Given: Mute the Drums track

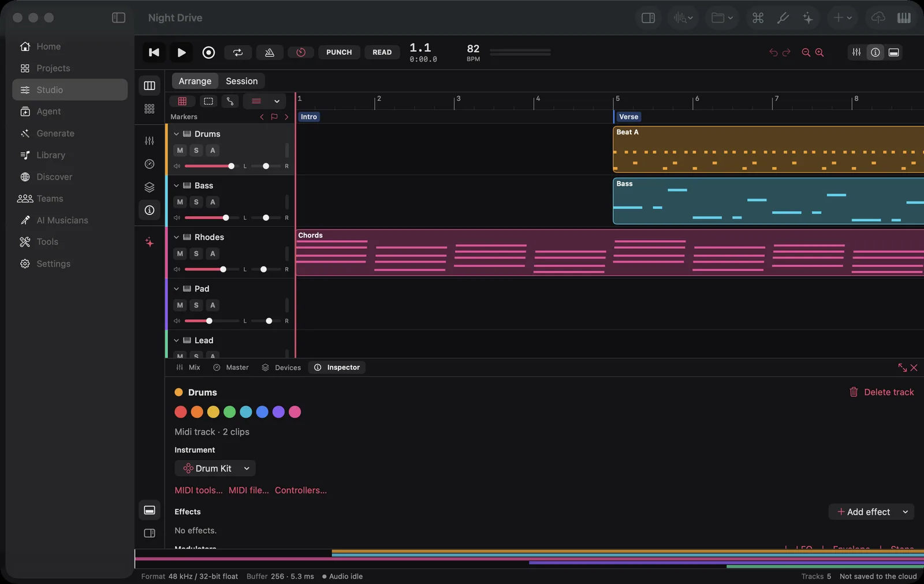Looking at the screenshot, I should (x=180, y=151).
